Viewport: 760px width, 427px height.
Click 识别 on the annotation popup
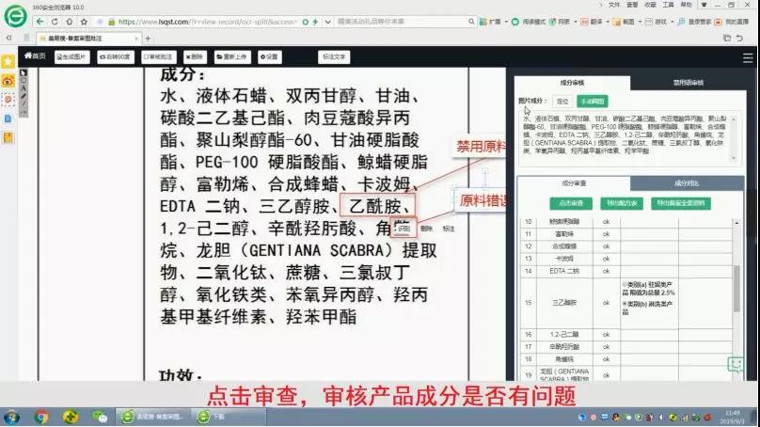(404, 229)
